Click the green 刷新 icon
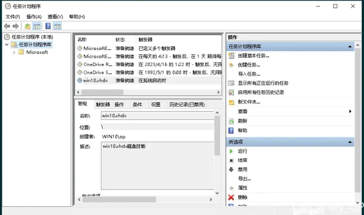364x215 pixels. (x=231, y=121)
